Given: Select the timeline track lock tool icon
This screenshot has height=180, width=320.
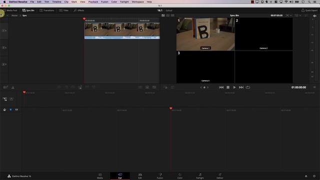Looking at the screenshot, I should pyautogui.click(x=4, y=99).
